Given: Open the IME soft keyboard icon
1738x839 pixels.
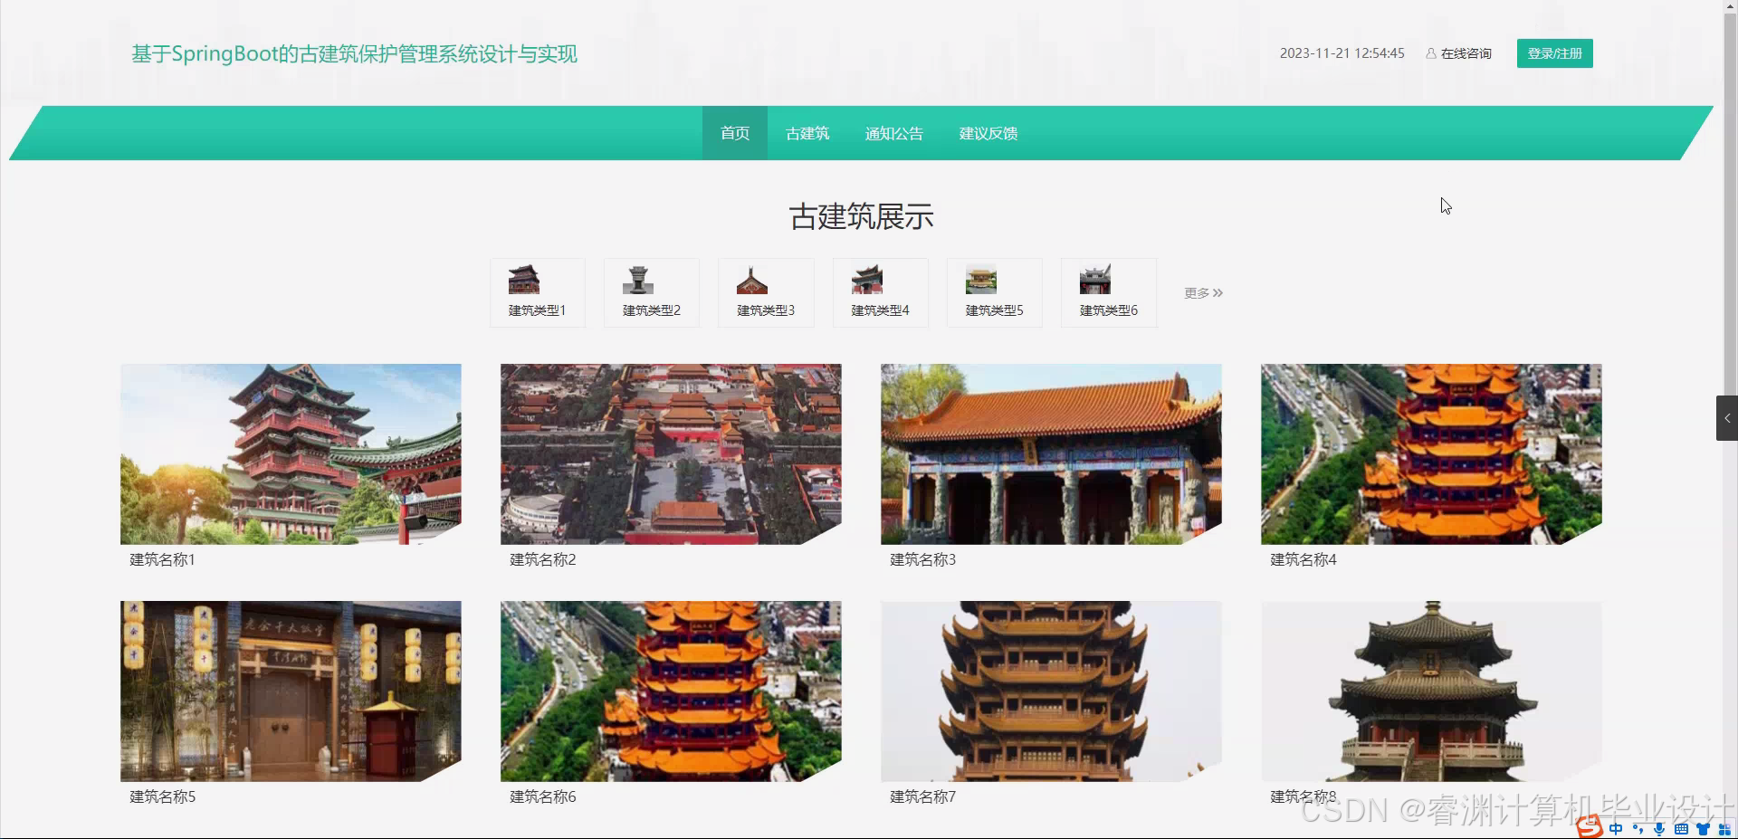Looking at the screenshot, I should tap(1681, 829).
